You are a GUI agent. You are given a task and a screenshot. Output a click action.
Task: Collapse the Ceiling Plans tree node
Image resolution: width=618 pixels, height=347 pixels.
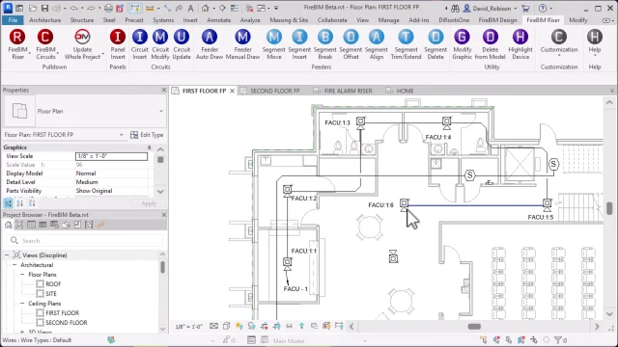[22, 304]
